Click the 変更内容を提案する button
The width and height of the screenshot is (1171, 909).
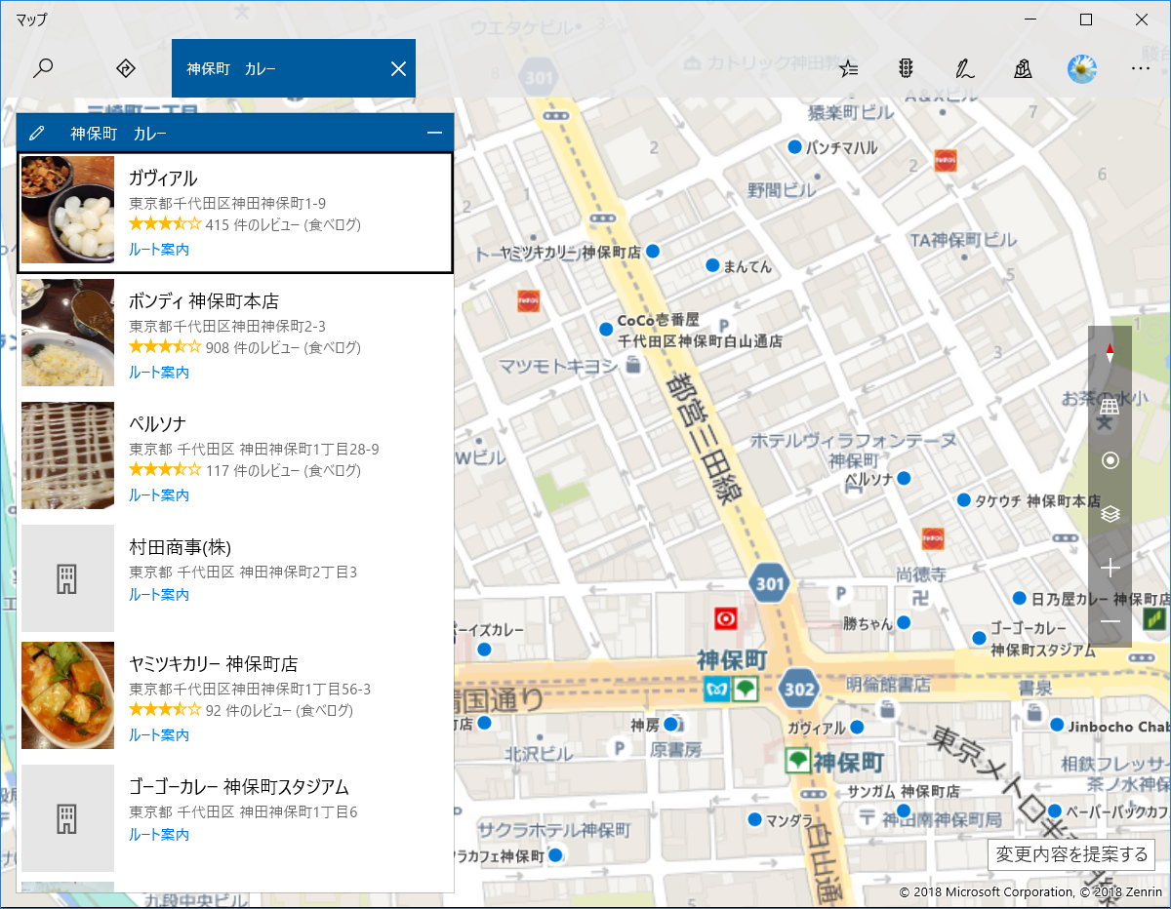(x=1071, y=853)
